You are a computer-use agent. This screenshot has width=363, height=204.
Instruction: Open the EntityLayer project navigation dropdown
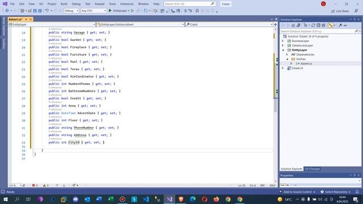pos(52,24)
